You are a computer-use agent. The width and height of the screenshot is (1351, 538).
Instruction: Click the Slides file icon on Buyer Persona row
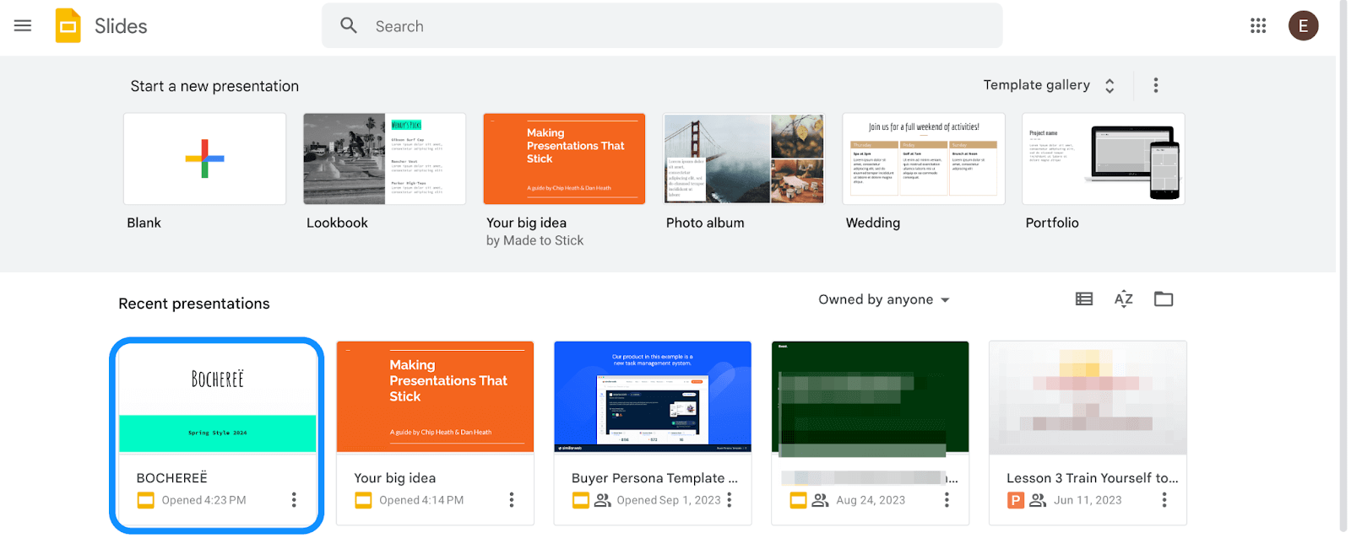point(581,500)
